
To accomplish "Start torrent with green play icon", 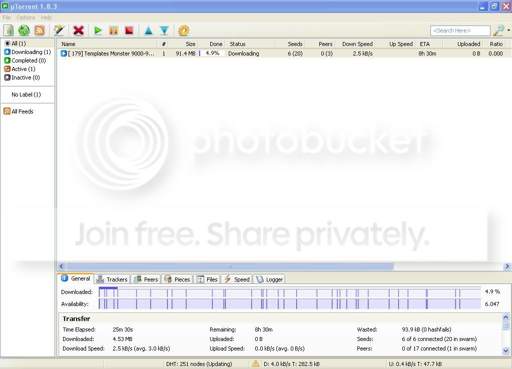I will [98, 30].
